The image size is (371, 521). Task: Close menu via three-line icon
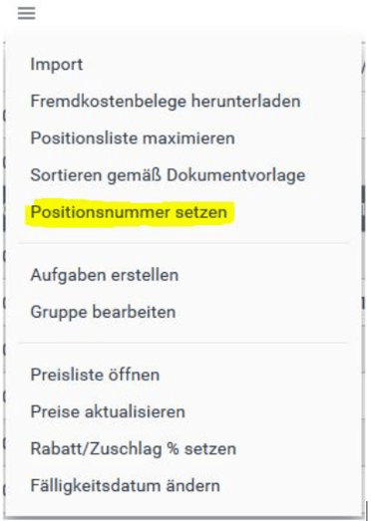click(26, 13)
